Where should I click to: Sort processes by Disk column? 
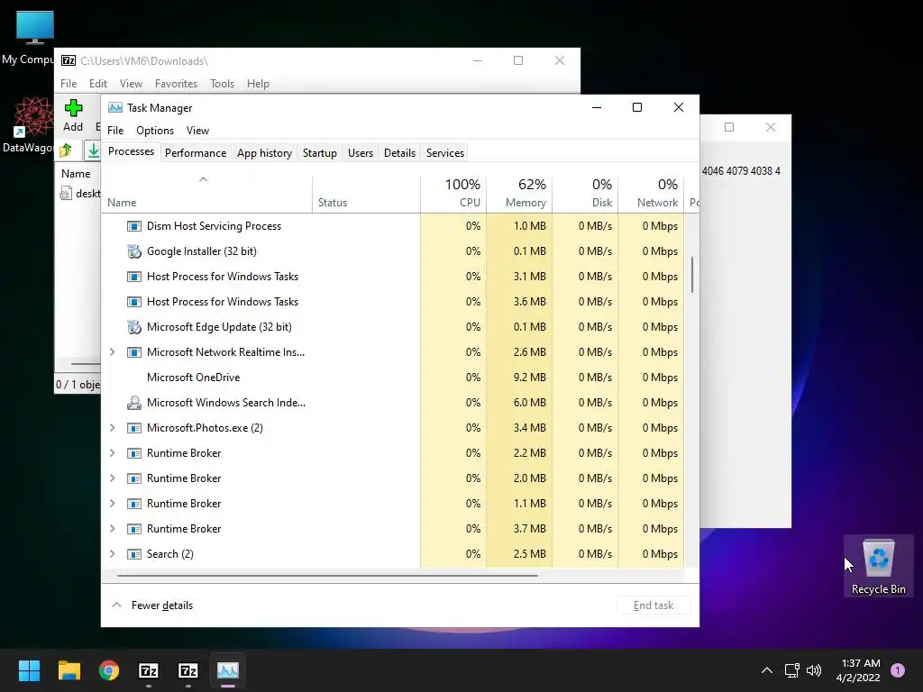tap(586, 194)
